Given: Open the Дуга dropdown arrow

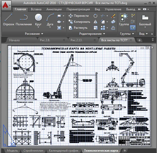Looking at the screenshot, I should click(x=50, y=27).
